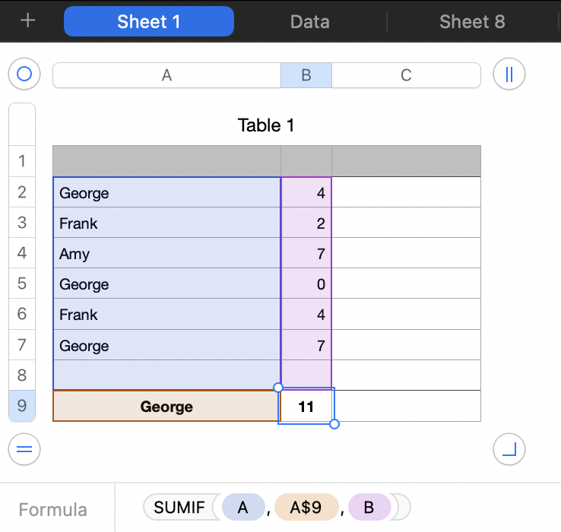
Task: Click the add columns handle icon
Action: pos(509,74)
